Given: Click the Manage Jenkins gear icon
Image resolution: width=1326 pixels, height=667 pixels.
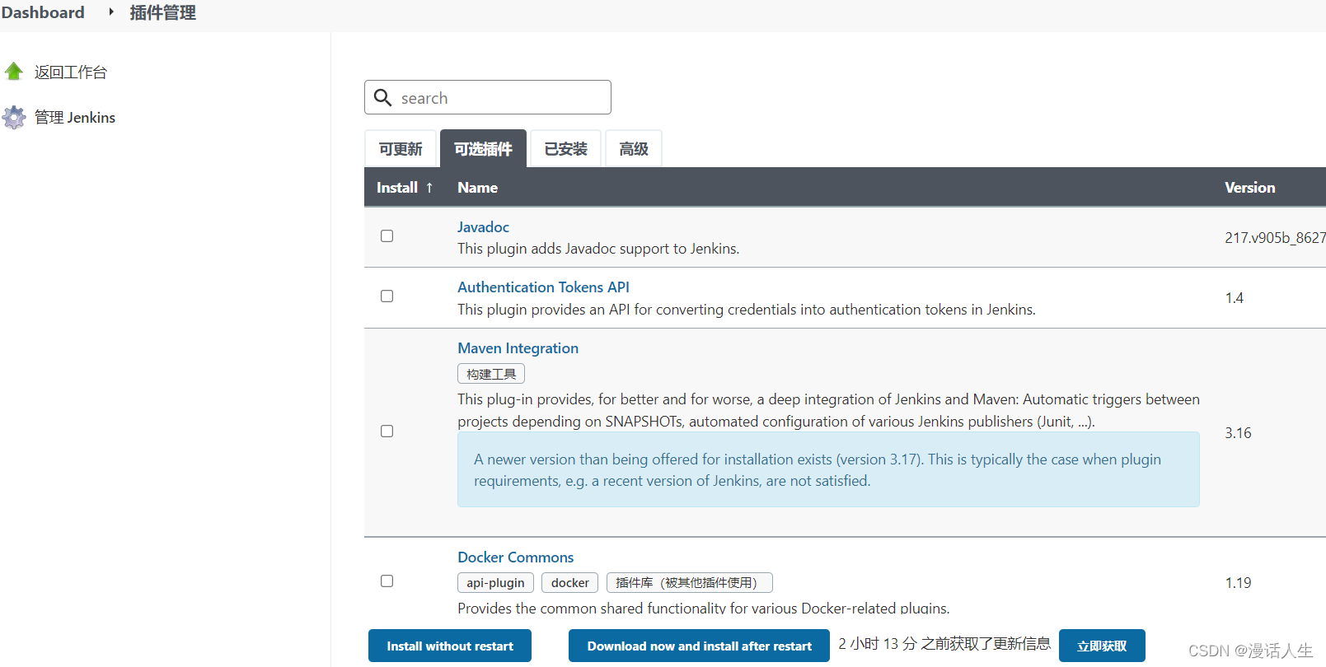Looking at the screenshot, I should [14, 118].
